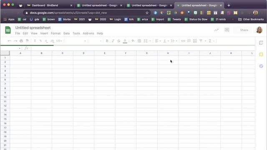The image size is (267, 150).
Task: Click the select-all corner box
Action: (5, 53)
